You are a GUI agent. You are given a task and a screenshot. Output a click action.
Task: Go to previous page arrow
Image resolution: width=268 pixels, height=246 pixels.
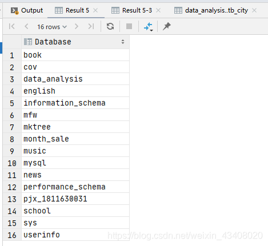26,26
